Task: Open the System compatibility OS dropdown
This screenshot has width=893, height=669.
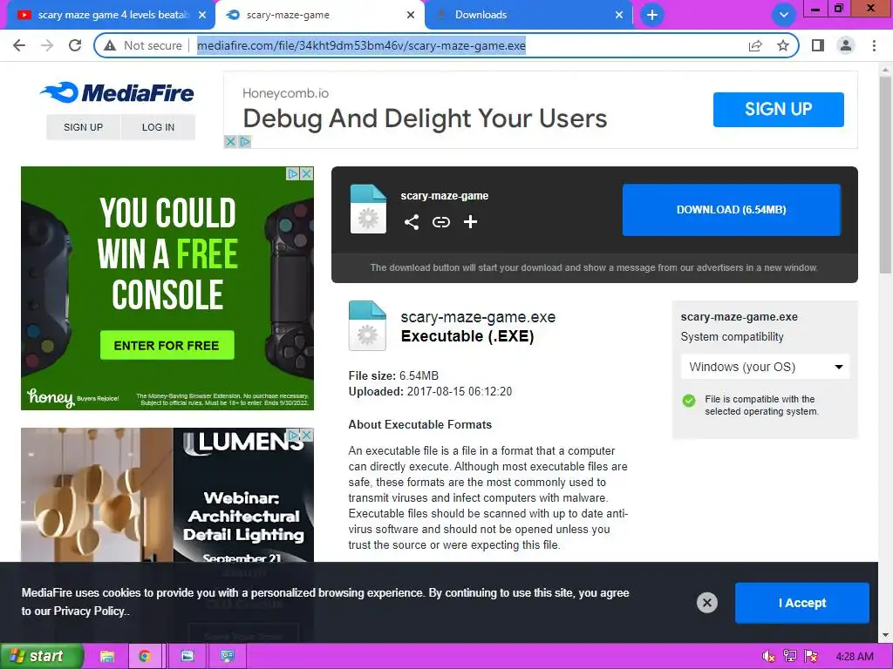Action: pyautogui.click(x=765, y=367)
